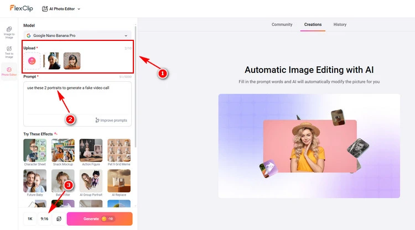Image resolution: width=415 pixels, height=230 pixels.
Task: Switch to the History tab
Action: coord(340,24)
